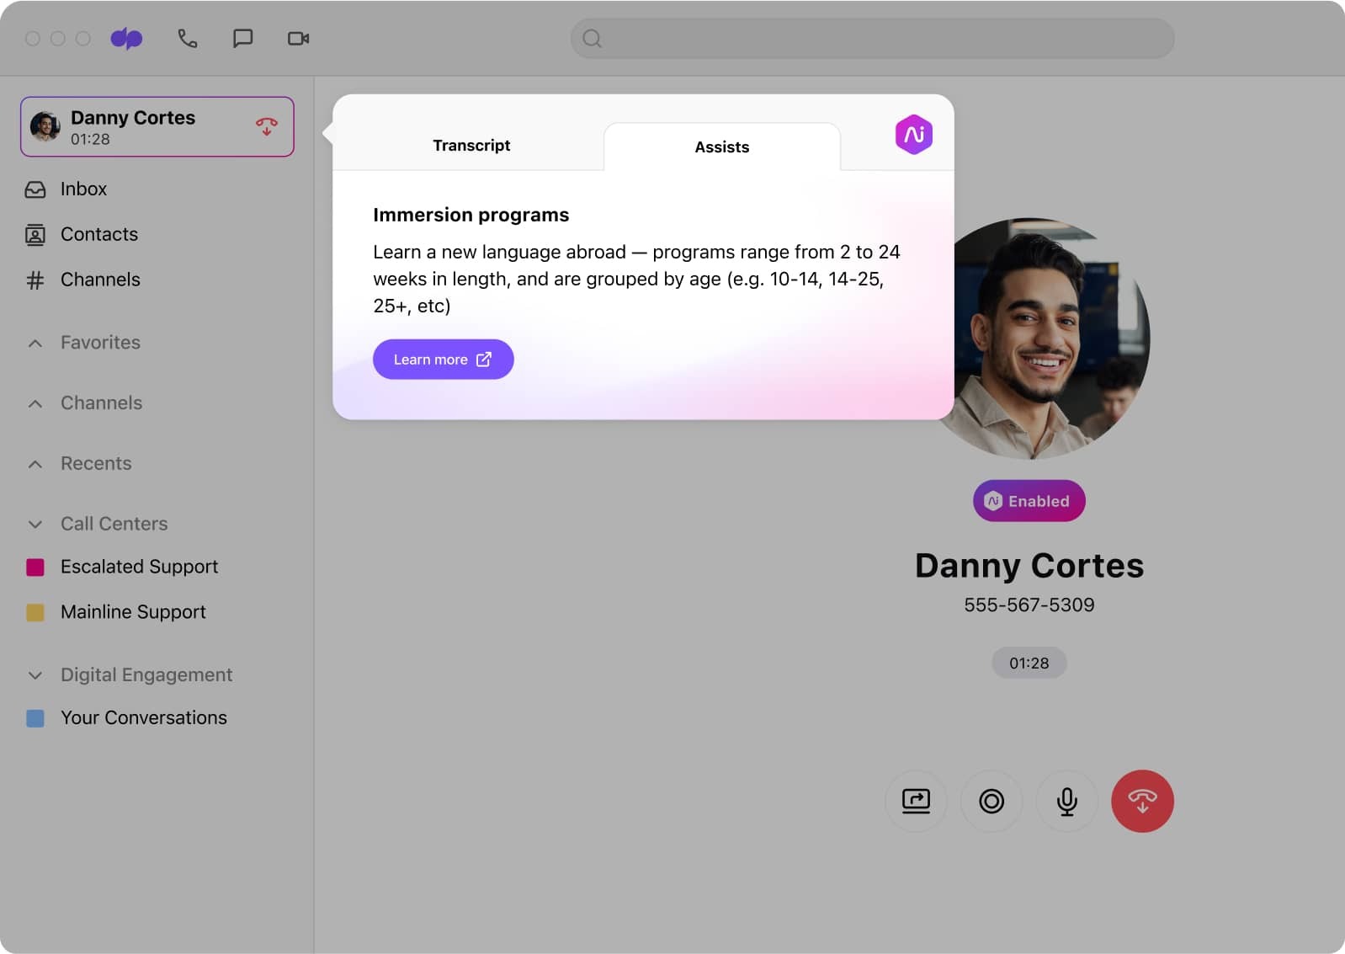Viewport: 1345px width, 954px height.
Task: Open Your Conversations
Action: 144,717
